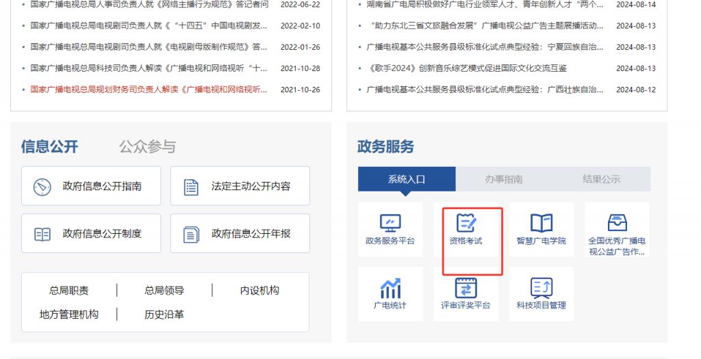
Task: Open the 历史沿革 link
Action: (x=164, y=315)
